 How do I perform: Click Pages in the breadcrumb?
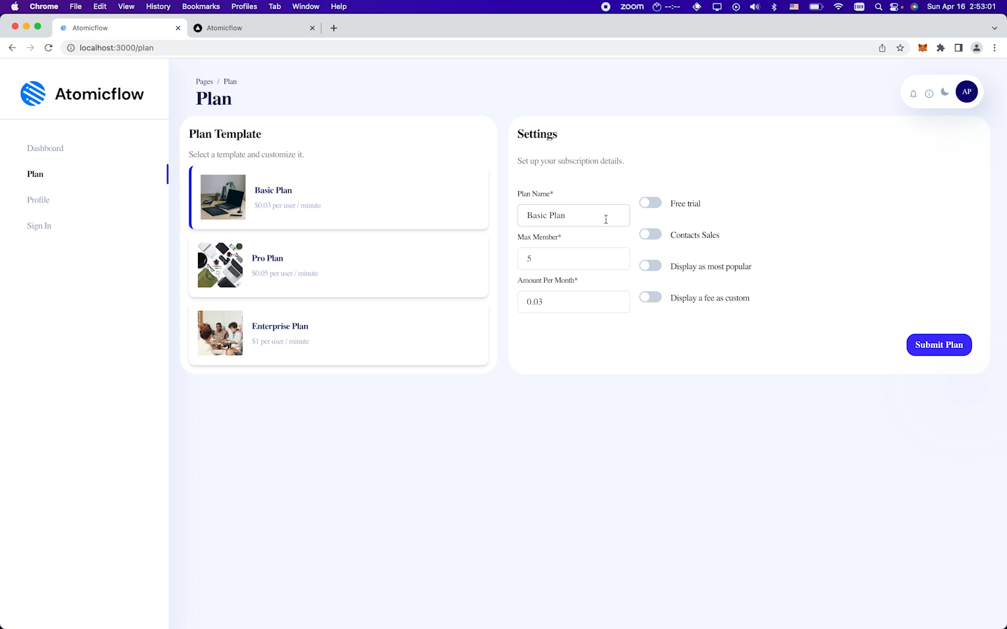coord(204,82)
